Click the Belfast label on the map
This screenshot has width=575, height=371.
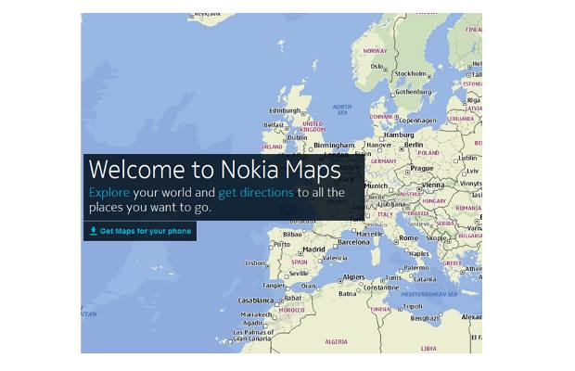click(274, 125)
